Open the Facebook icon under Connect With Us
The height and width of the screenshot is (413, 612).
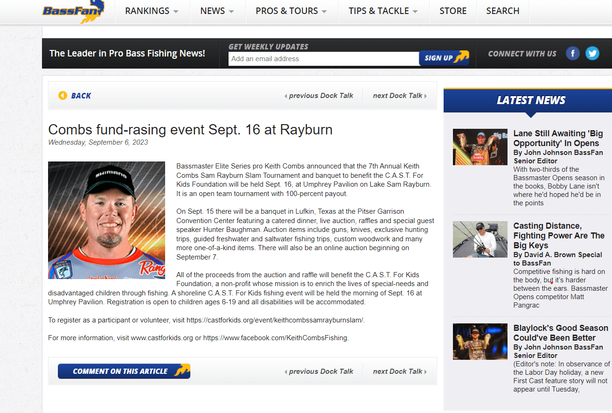[573, 53]
